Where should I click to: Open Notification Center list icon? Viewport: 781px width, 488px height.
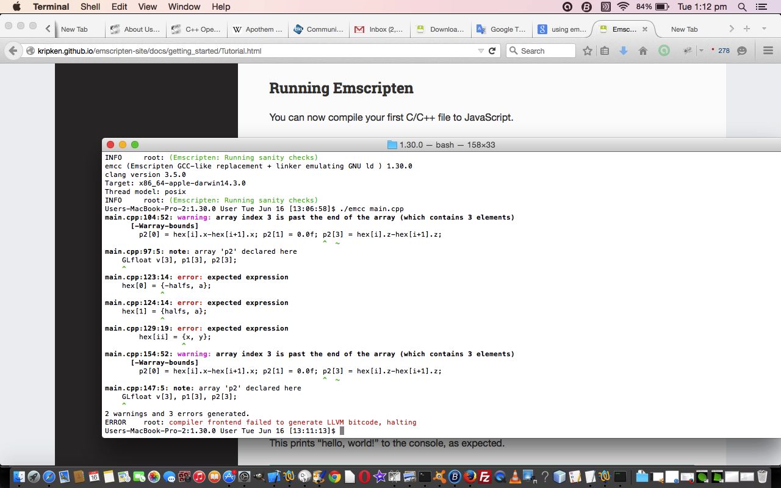point(761,7)
